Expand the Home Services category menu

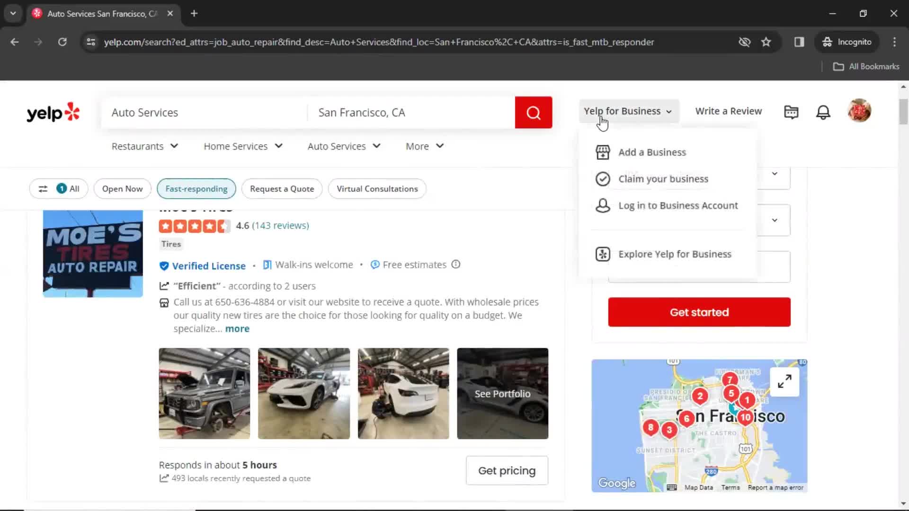pyautogui.click(x=243, y=146)
